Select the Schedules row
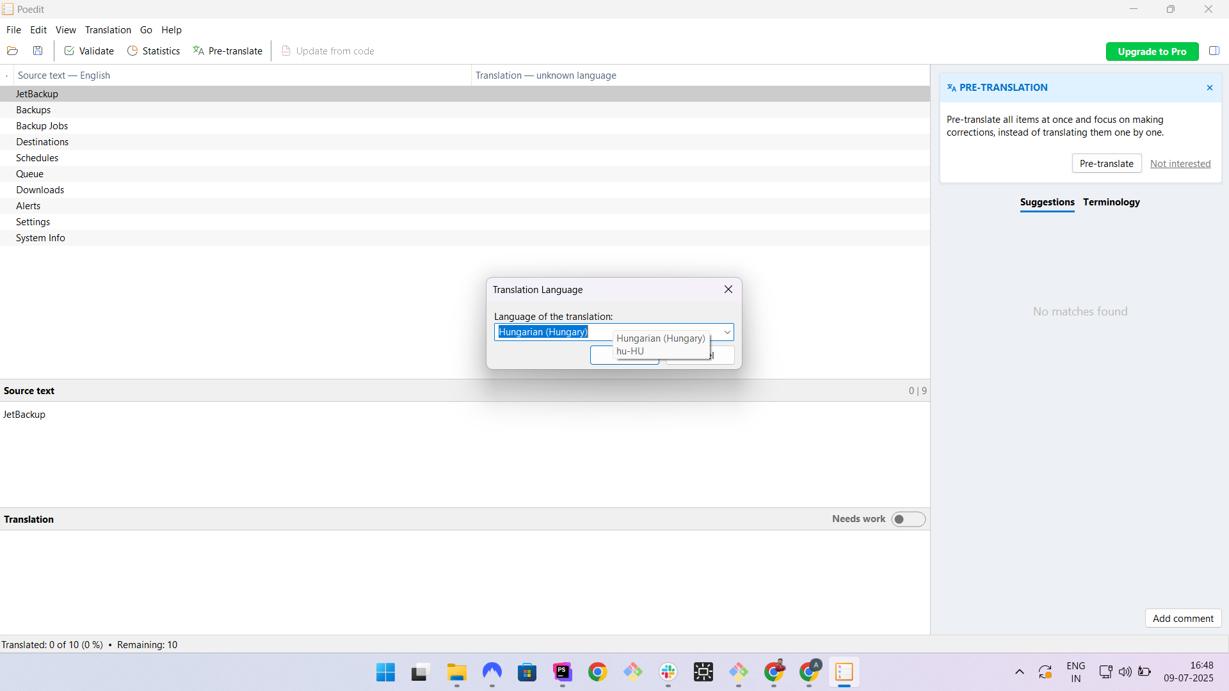Image resolution: width=1229 pixels, height=691 pixels. (465, 158)
